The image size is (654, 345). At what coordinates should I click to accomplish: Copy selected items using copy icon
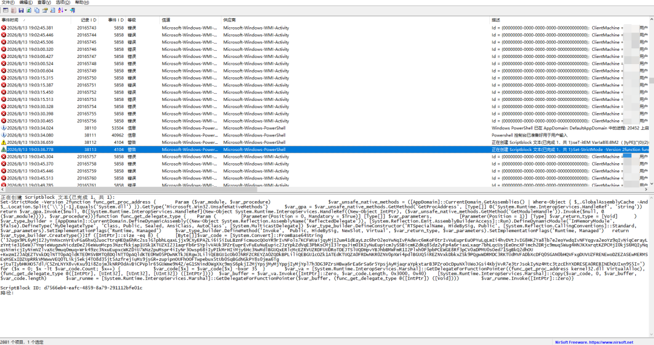[x=37, y=10]
